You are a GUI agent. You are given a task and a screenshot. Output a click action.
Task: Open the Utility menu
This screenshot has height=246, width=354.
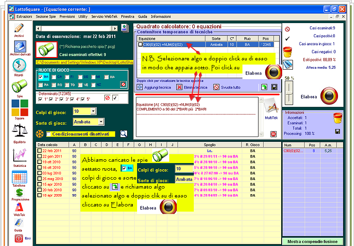pyautogui.click(x=83, y=16)
